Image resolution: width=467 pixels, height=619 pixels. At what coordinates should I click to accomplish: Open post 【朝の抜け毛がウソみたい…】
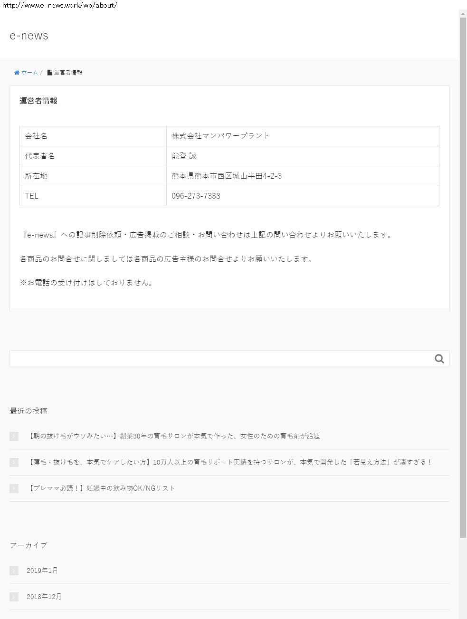[173, 436]
